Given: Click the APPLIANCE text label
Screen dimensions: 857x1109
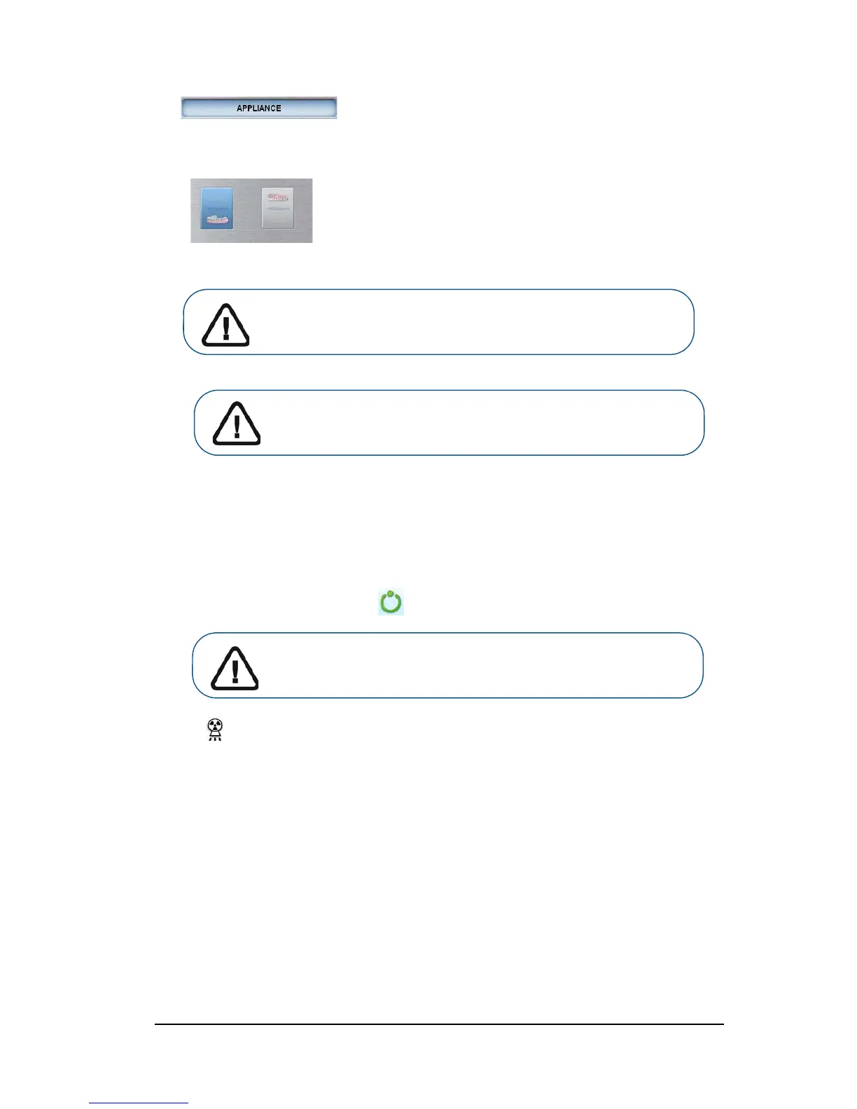Looking at the screenshot, I should click(x=259, y=109).
